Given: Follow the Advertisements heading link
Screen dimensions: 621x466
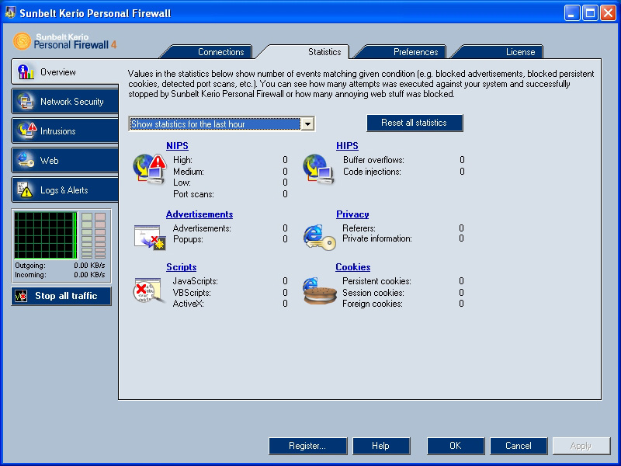Looking at the screenshot, I should point(199,214).
